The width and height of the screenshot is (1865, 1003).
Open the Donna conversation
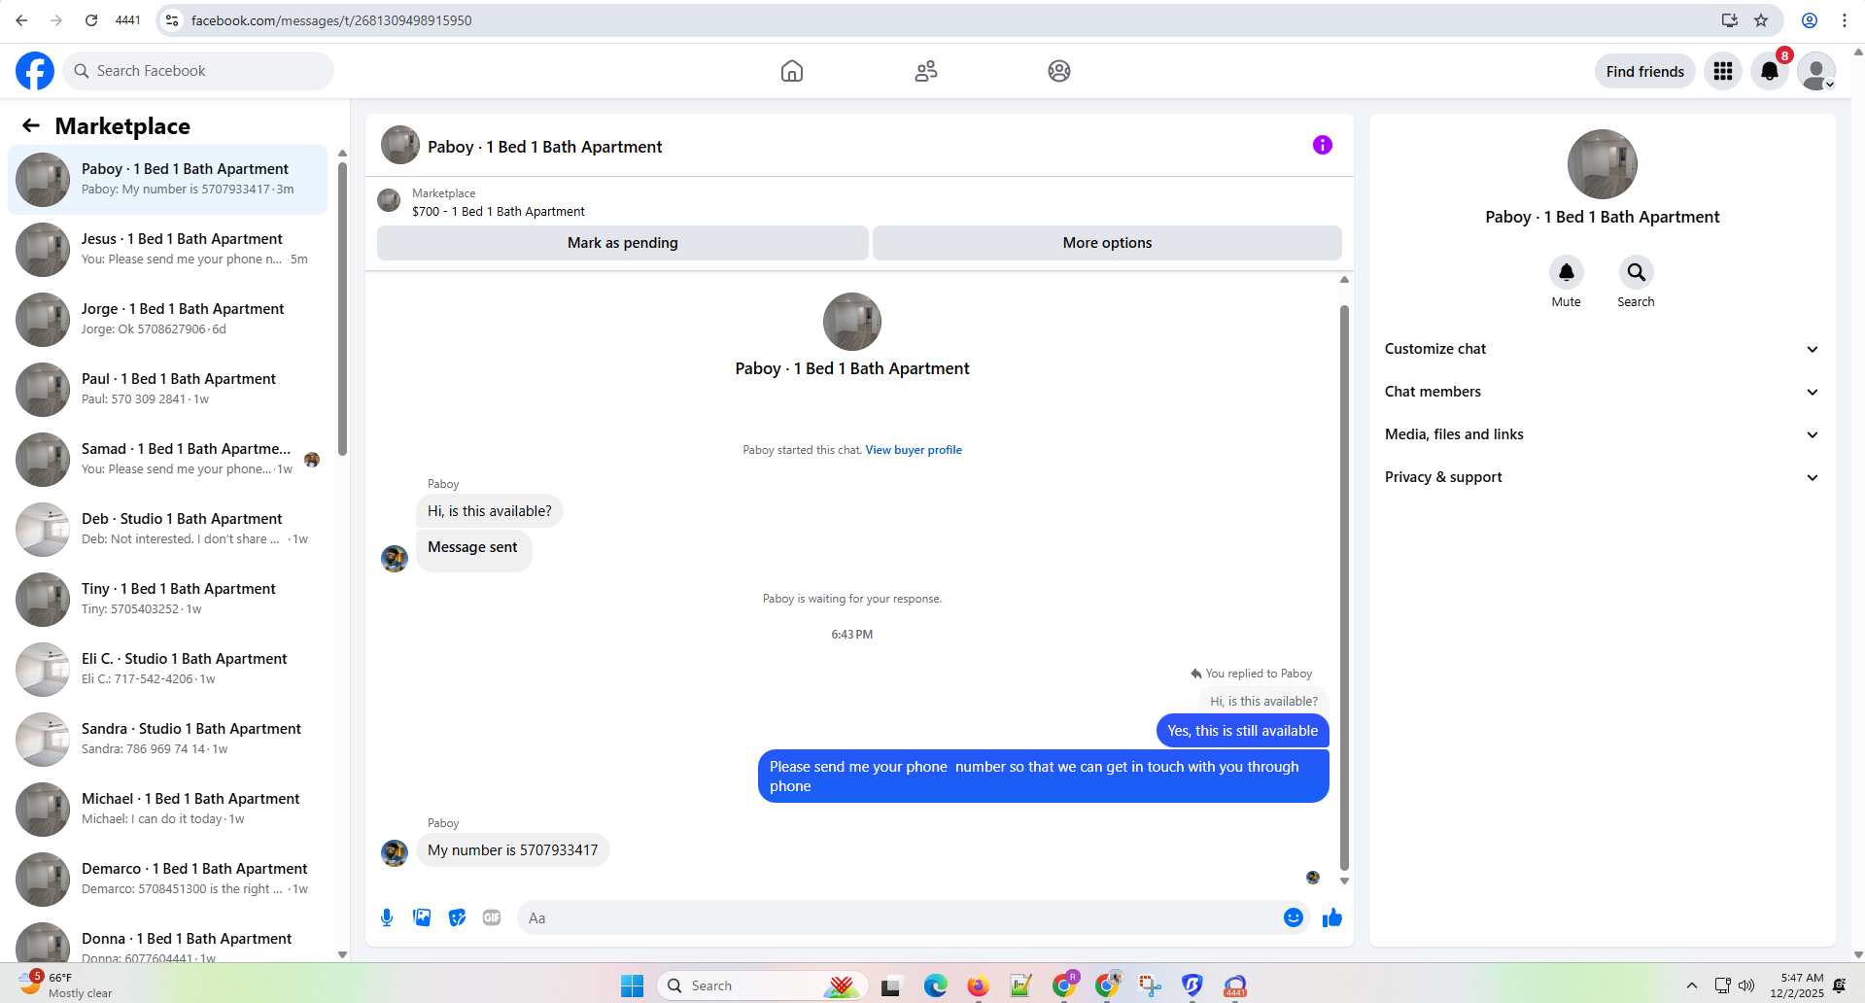point(168,940)
